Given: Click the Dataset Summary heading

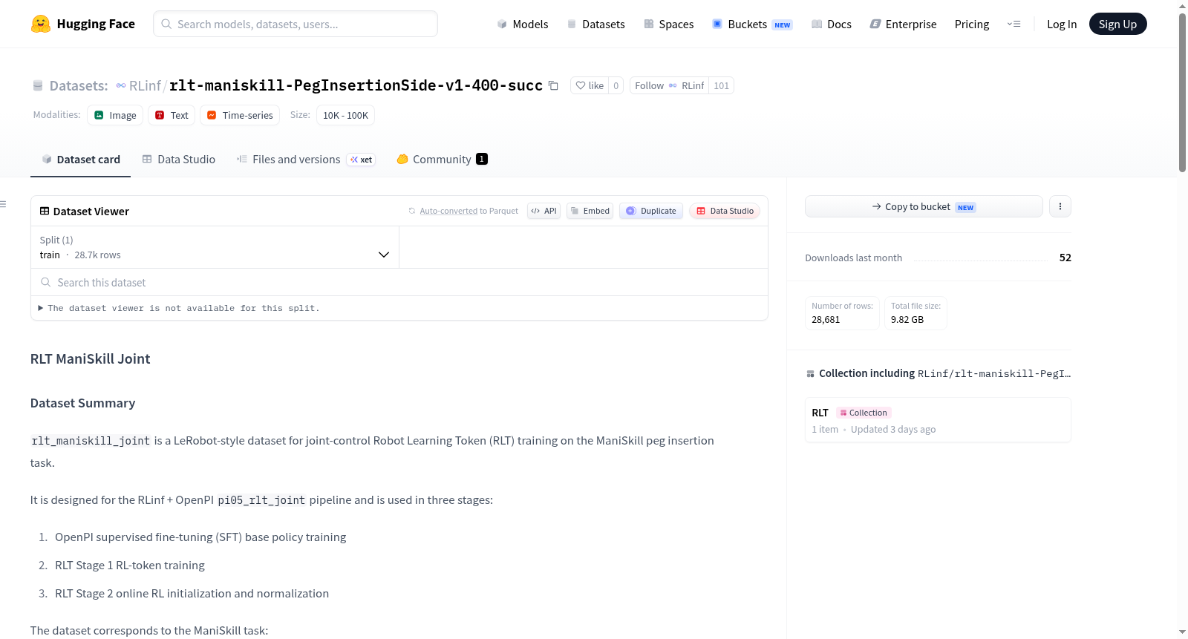Looking at the screenshot, I should point(82,403).
